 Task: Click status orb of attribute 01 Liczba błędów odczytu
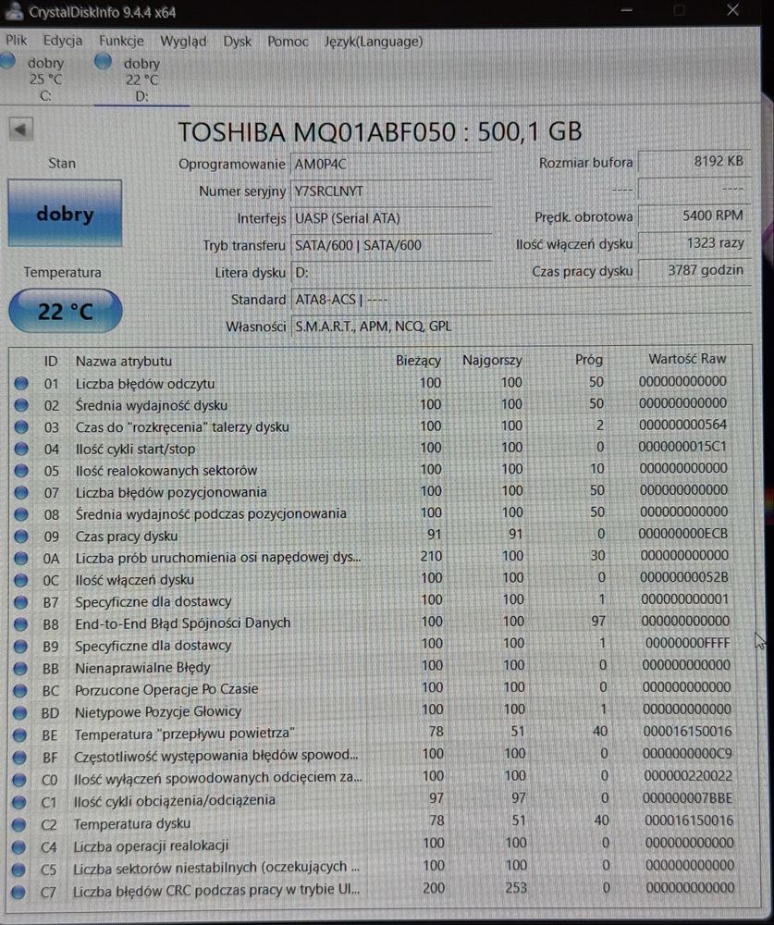pos(22,383)
